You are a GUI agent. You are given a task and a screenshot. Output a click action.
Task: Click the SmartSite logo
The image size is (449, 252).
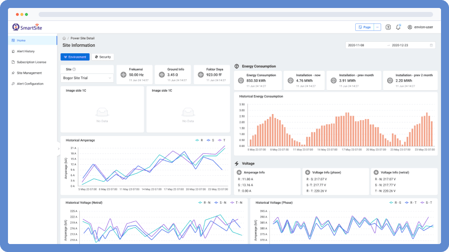tap(27, 27)
